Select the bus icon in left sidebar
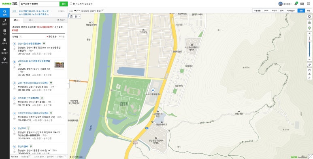 (4, 31)
